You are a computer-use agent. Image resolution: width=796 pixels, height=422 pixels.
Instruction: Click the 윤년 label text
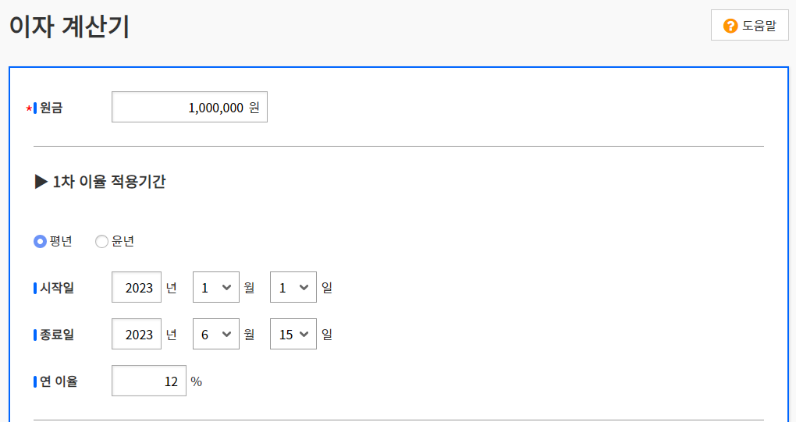(x=123, y=241)
